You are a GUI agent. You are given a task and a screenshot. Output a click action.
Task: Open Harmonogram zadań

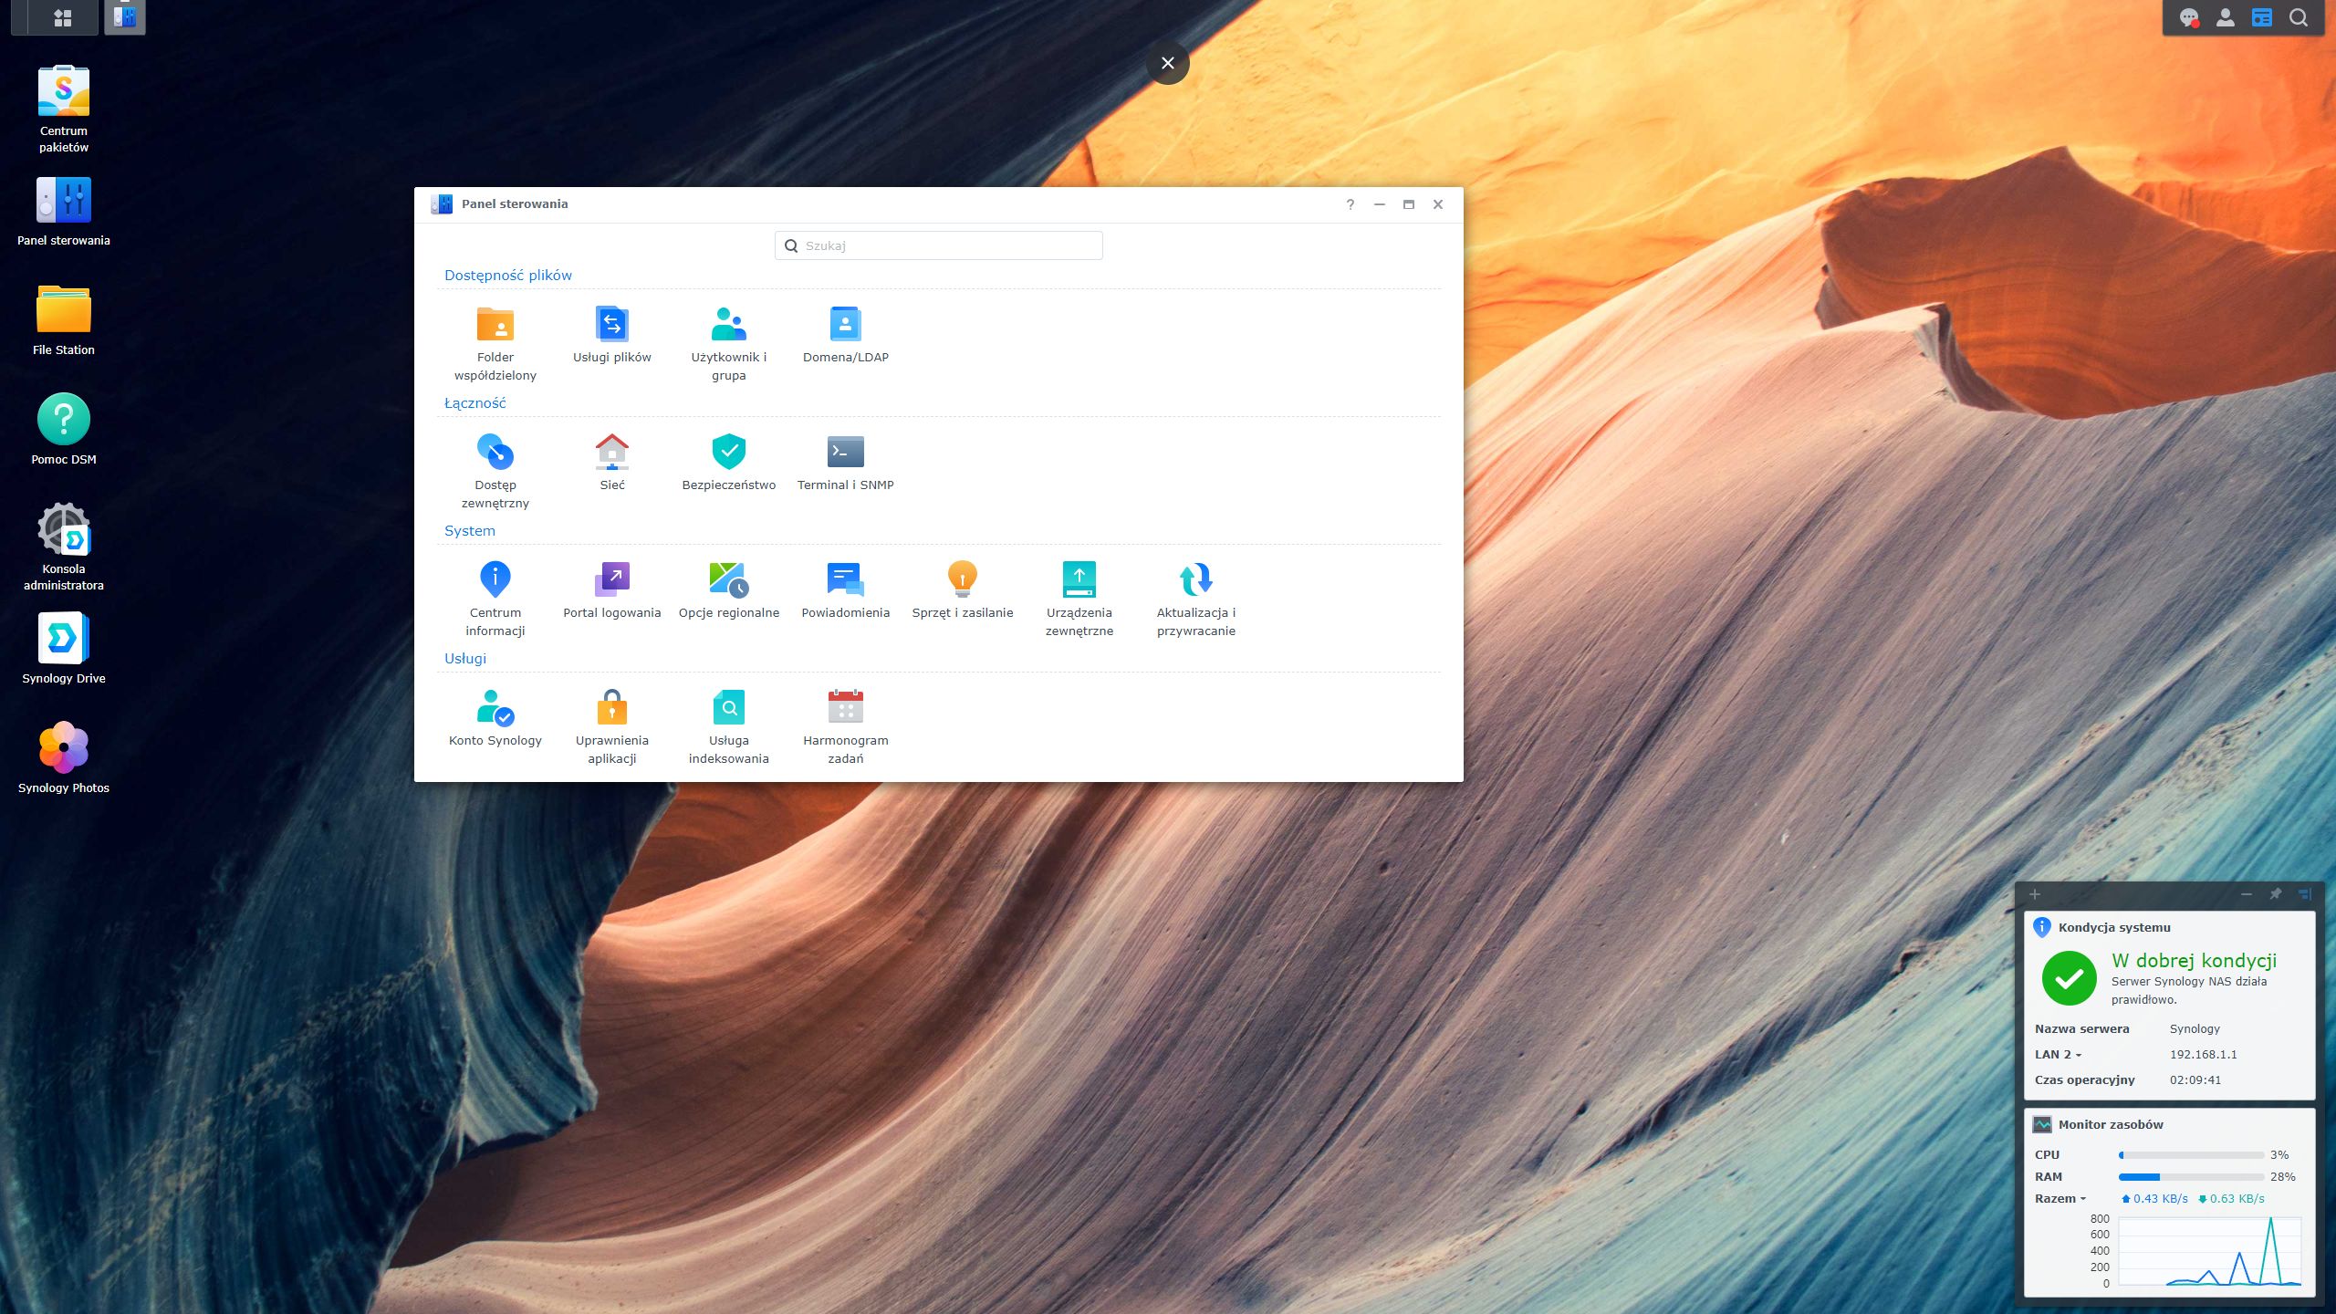click(x=846, y=726)
